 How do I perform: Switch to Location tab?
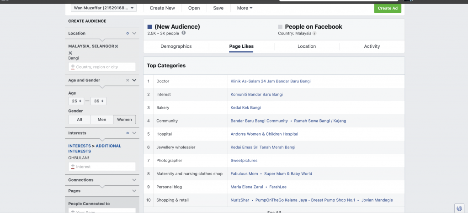[x=307, y=46]
